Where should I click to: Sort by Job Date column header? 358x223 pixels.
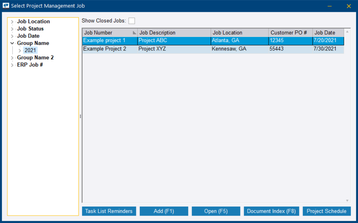325,33
